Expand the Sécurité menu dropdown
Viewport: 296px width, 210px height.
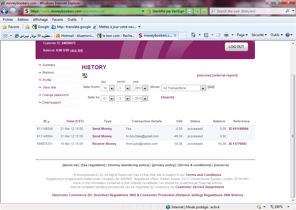click(x=259, y=35)
